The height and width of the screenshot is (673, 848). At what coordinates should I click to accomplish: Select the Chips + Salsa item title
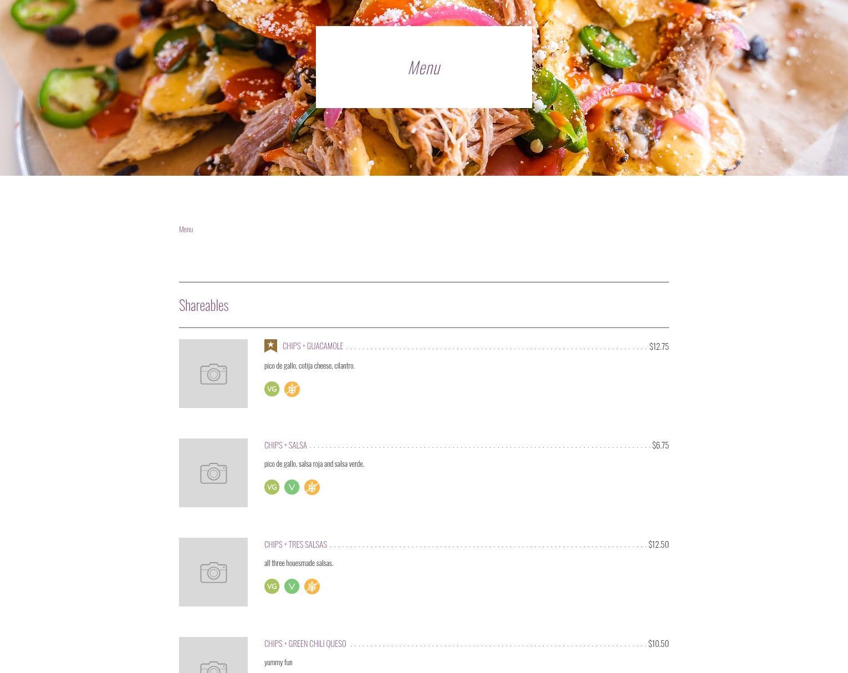click(285, 445)
